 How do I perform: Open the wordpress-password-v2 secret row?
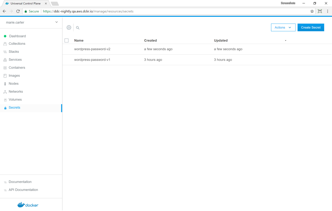click(92, 49)
